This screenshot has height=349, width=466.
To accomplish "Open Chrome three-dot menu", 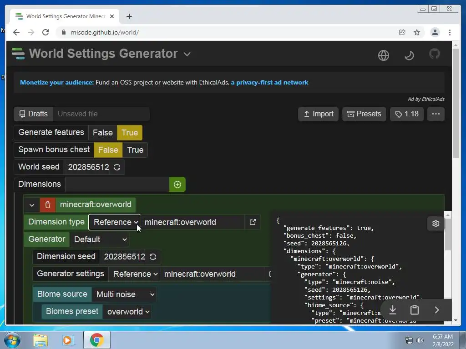I will pos(450,32).
